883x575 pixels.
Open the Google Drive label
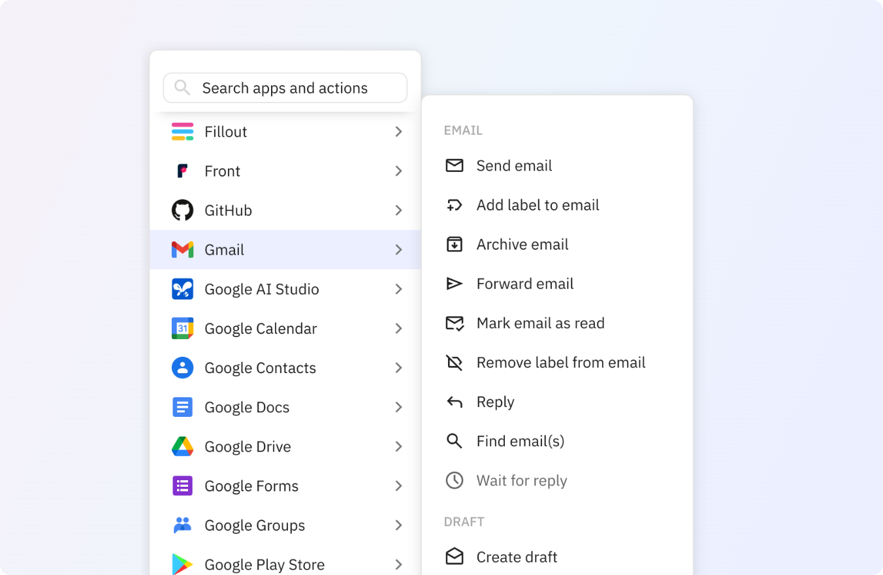pyautogui.click(x=248, y=447)
